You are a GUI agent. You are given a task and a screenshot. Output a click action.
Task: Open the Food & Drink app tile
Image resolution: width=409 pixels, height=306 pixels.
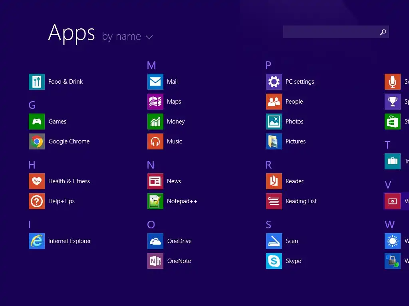36,82
